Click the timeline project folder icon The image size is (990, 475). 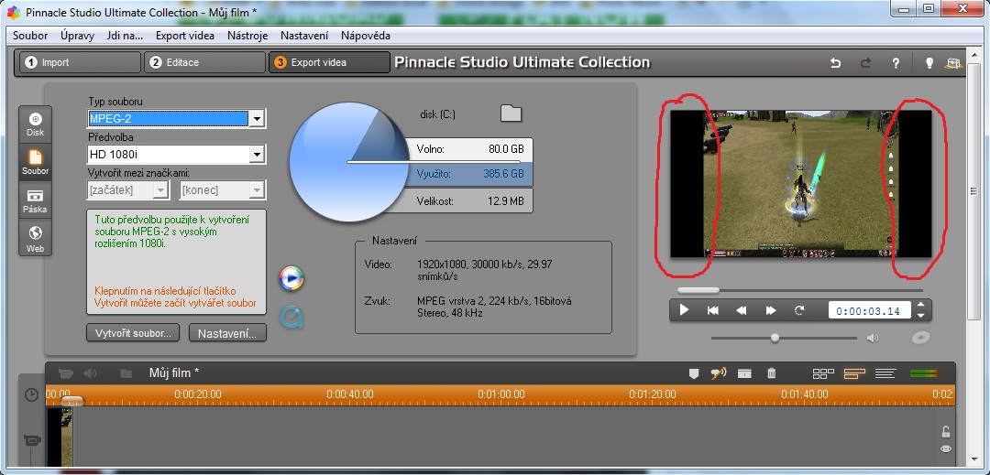(x=126, y=373)
